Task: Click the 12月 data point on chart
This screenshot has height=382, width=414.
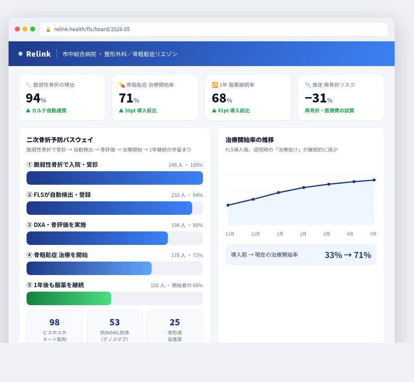Action: [x=253, y=199]
